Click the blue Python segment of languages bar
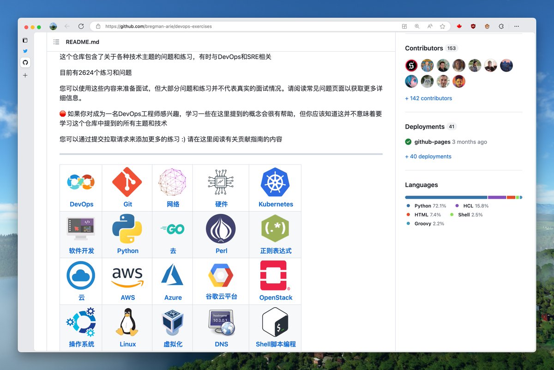Image resolution: width=554 pixels, height=370 pixels. point(446,197)
